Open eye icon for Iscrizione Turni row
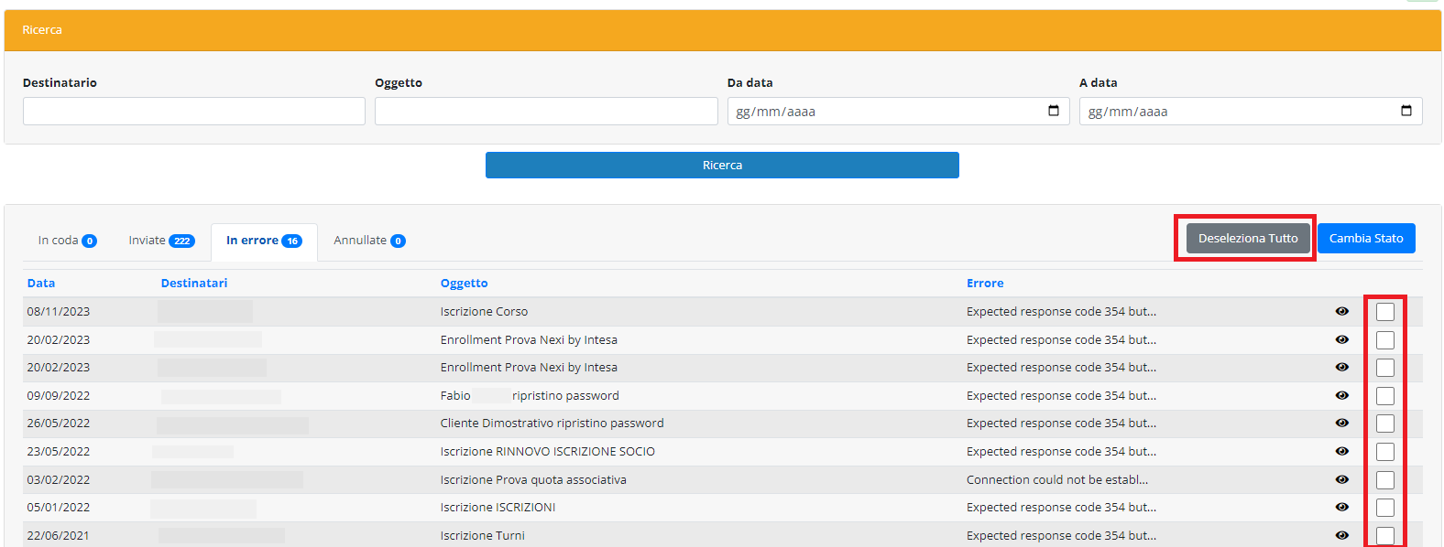The image size is (1444, 547). (1341, 536)
